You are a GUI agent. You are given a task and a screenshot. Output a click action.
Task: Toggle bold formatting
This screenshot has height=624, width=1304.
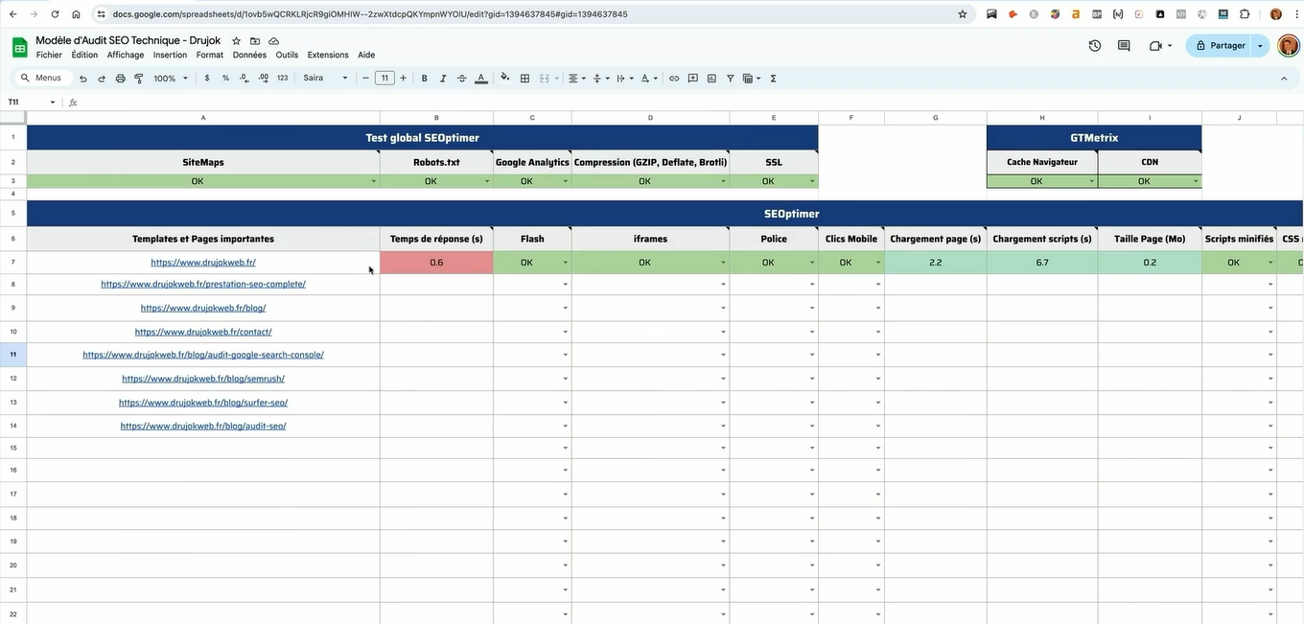pyautogui.click(x=425, y=79)
